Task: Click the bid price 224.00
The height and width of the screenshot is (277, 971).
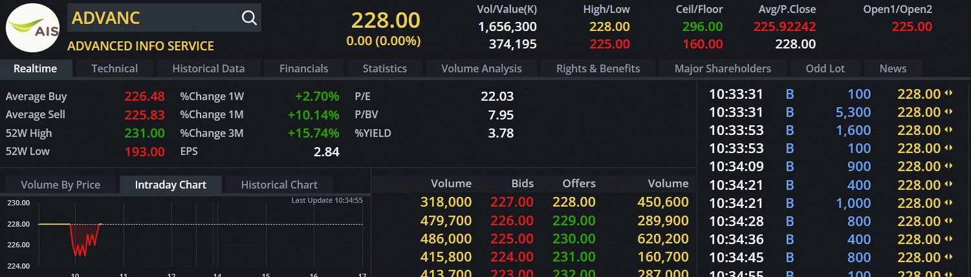Action: click(x=512, y=257)
